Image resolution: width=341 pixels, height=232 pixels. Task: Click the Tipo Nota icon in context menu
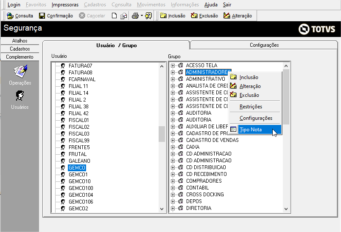coord(233,130)
